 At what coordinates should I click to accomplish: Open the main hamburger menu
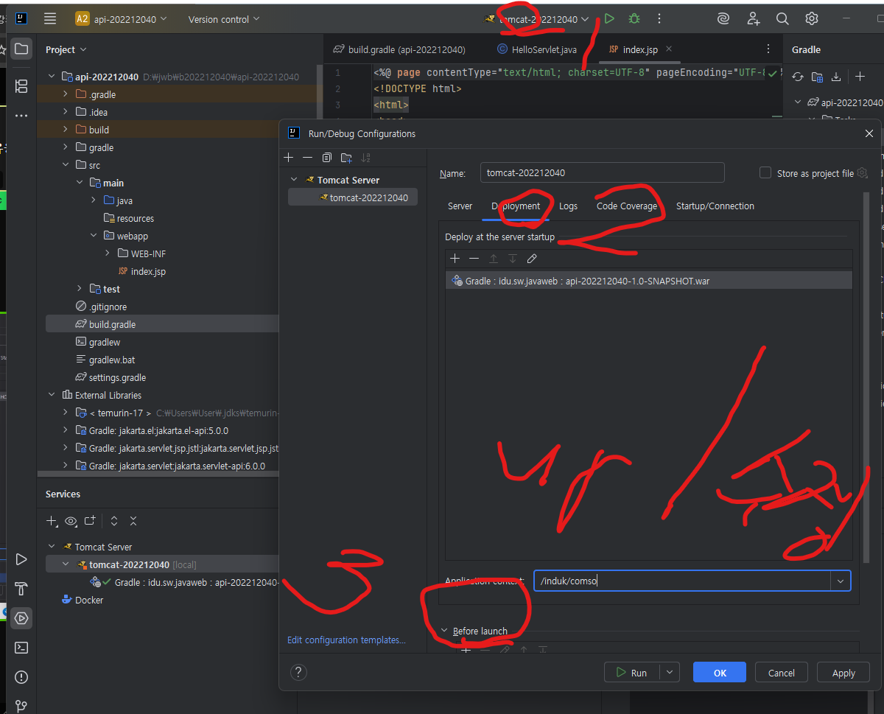50,19
